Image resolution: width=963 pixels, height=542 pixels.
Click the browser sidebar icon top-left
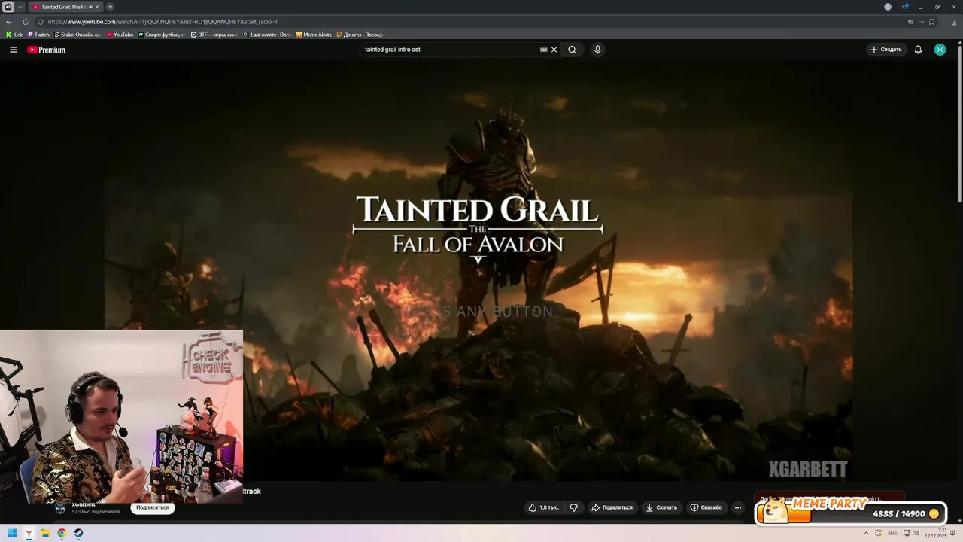point(8,7)
